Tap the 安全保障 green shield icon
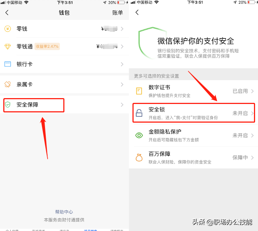This screenshot has width=258, height=231. coord(8,105)
